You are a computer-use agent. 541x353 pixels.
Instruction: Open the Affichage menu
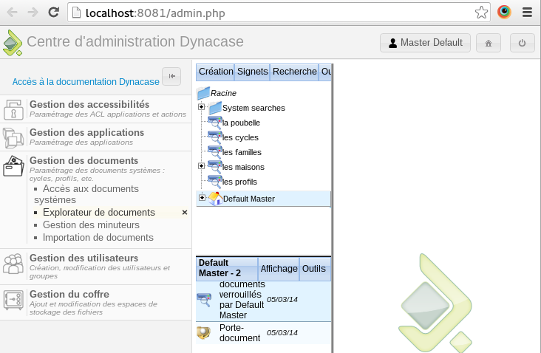(279, 269)
